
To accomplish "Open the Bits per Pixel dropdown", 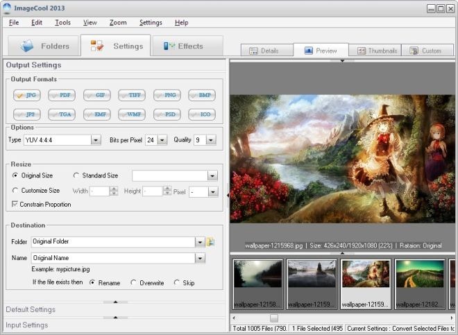I will [x=162, y=140].
